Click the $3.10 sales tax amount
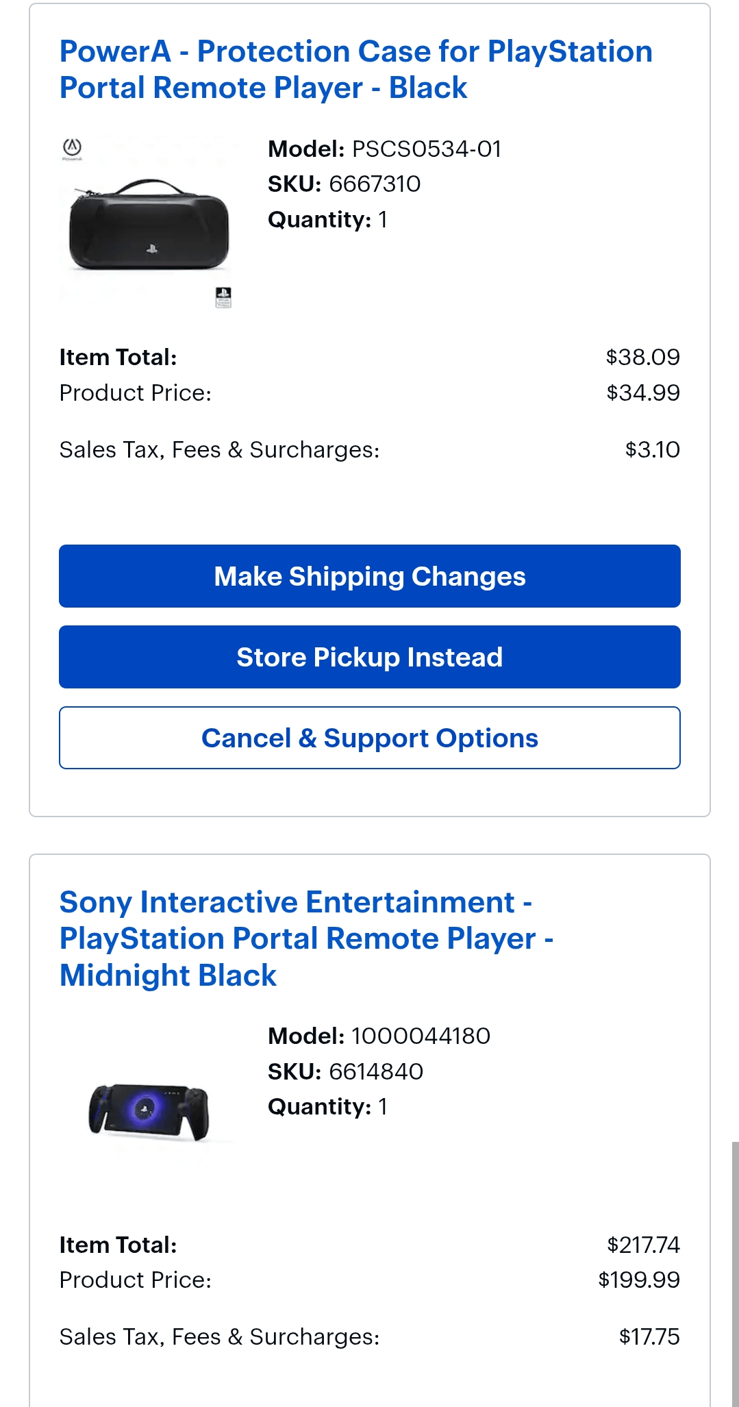 click(652, 449)
